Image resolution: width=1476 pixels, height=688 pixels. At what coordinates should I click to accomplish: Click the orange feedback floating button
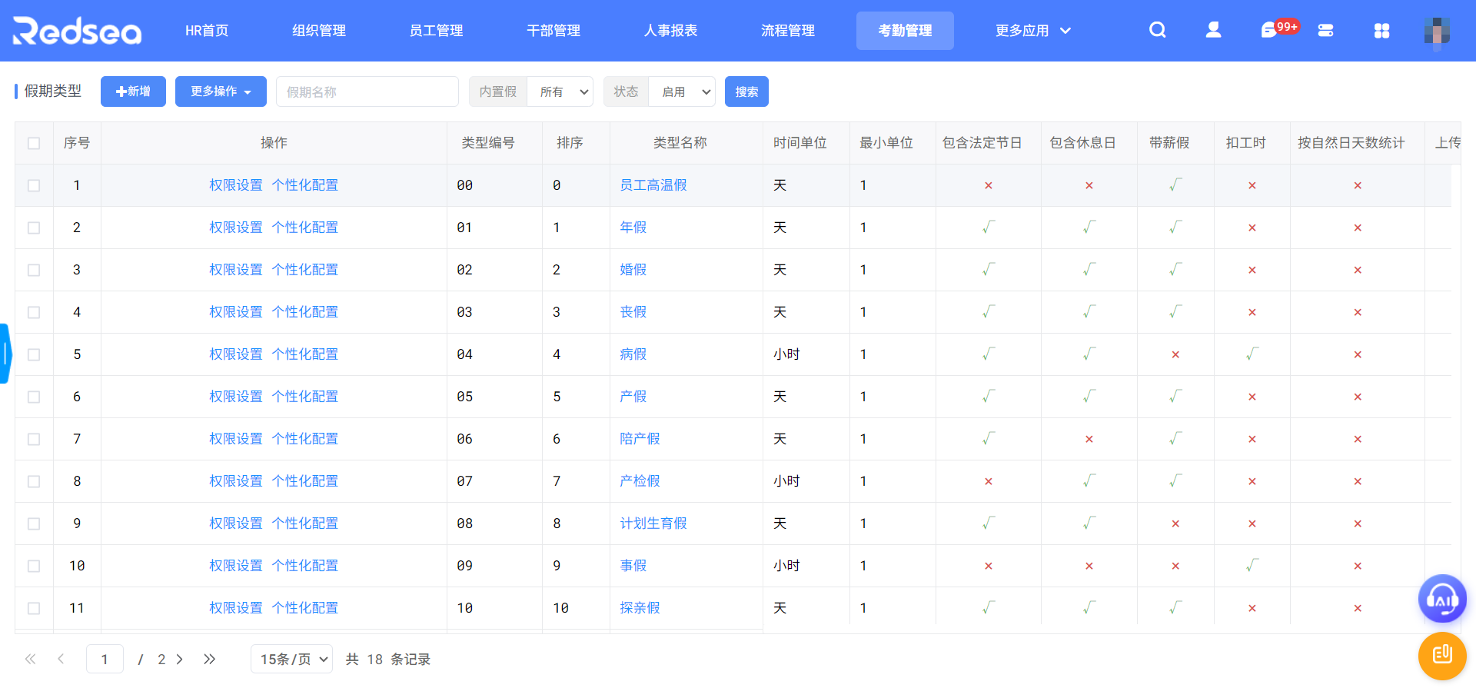pos(1441,655)
